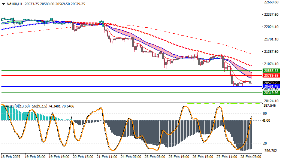This screenshot has width=281, height=161.
Task: Click the 20569.50 low price in header
Action: (x=63, y=4)
